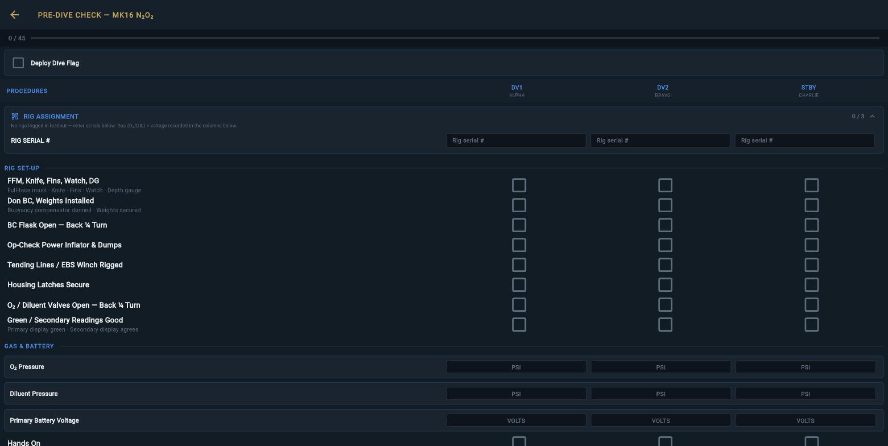Click the DV2 BRAVO column header
Screen dimensions: 888x446
[663, 91]
